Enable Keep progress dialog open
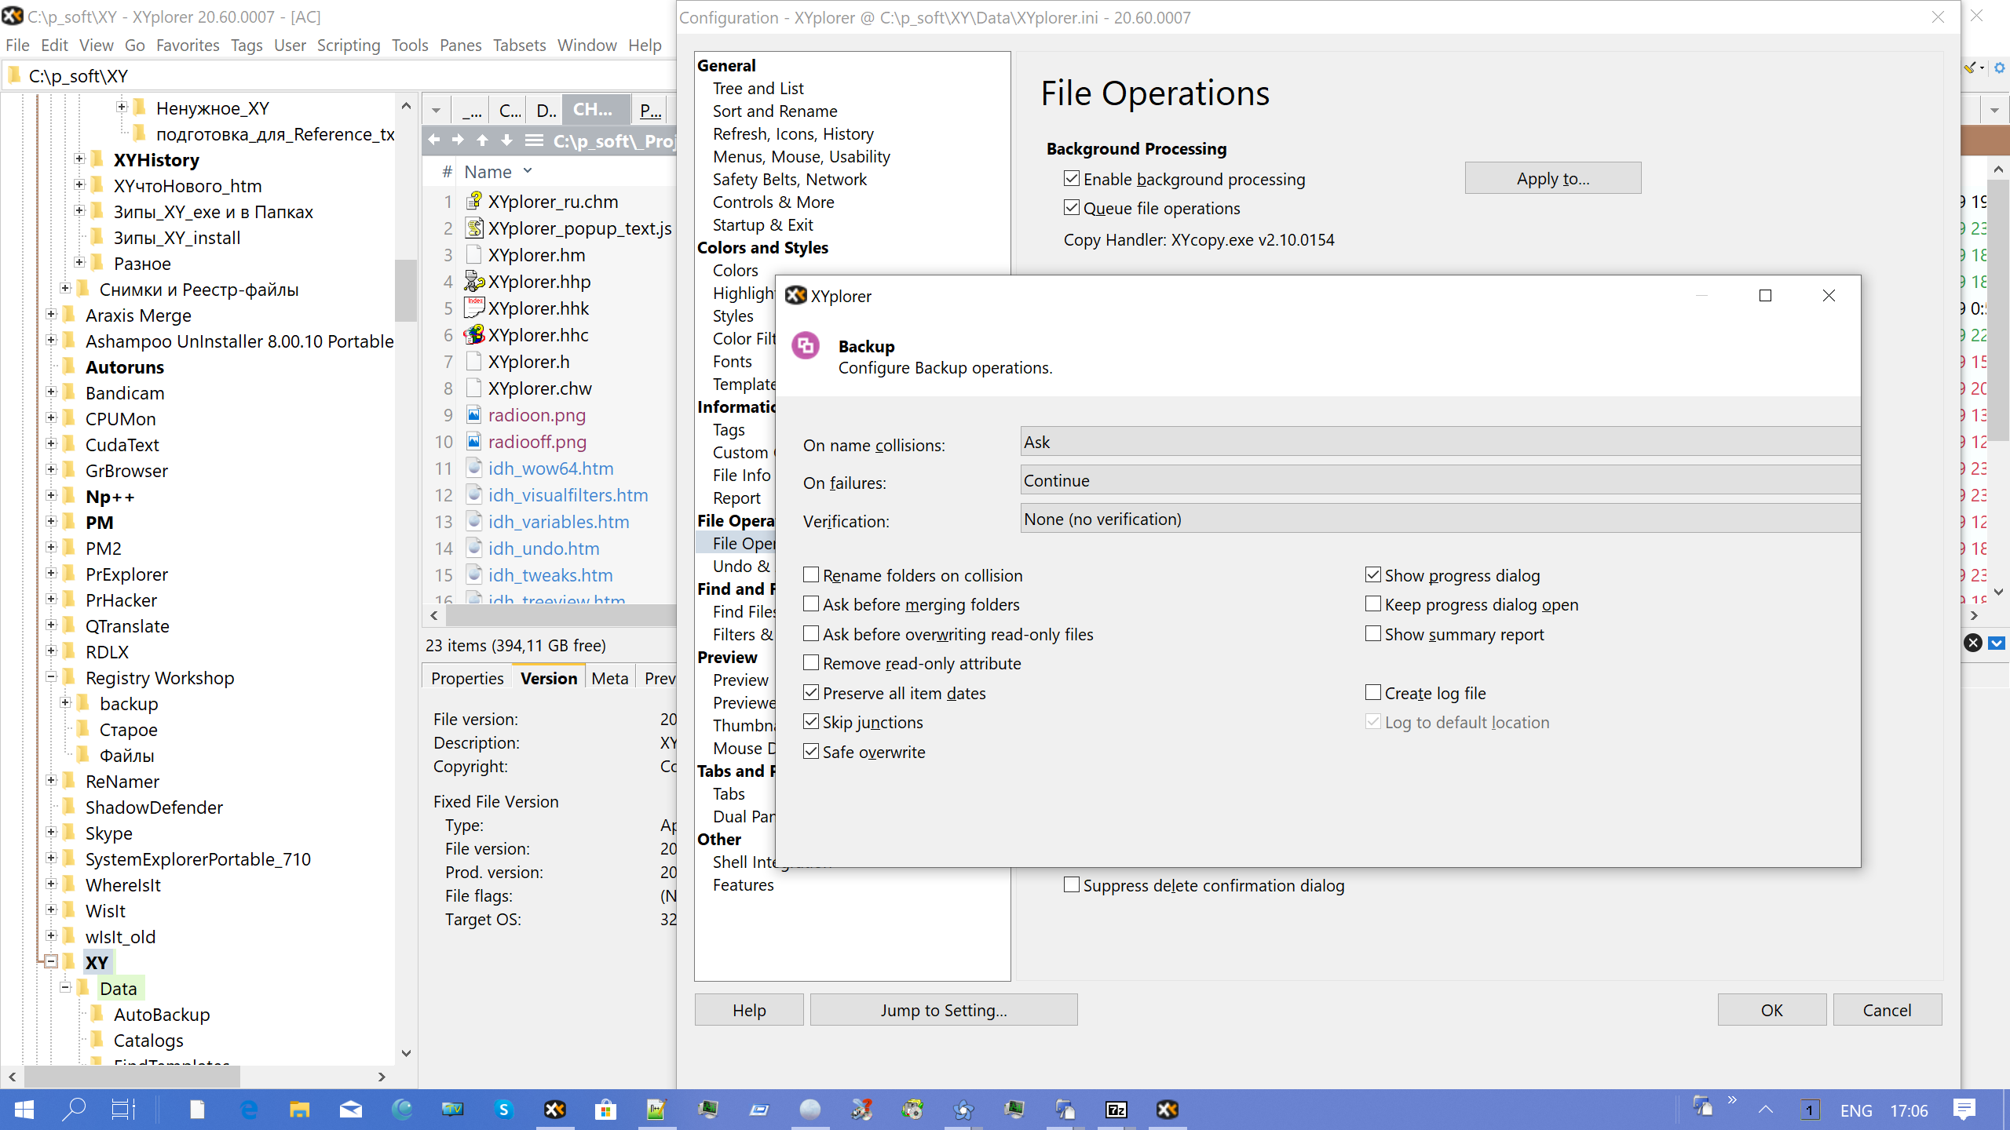 [x=1373, y=604]
